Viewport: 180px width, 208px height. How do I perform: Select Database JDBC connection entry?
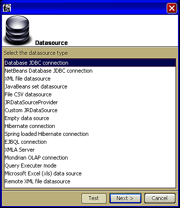(x=90, y=63)
